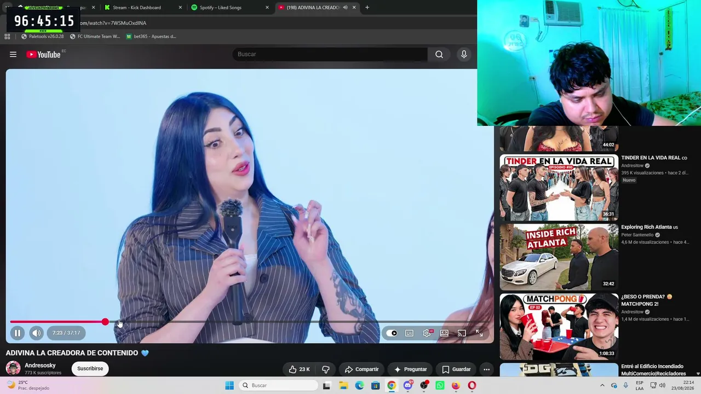This screenshot has height=394, width=701.
Task: Click the page URL in the address bar
Action: (x=113, y=23)
